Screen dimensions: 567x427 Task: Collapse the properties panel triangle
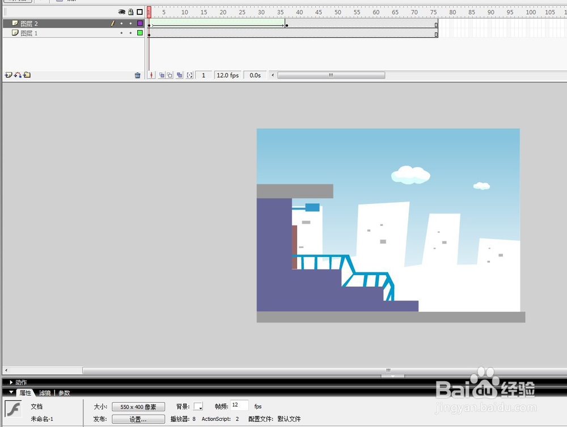(x=11, y=392)
